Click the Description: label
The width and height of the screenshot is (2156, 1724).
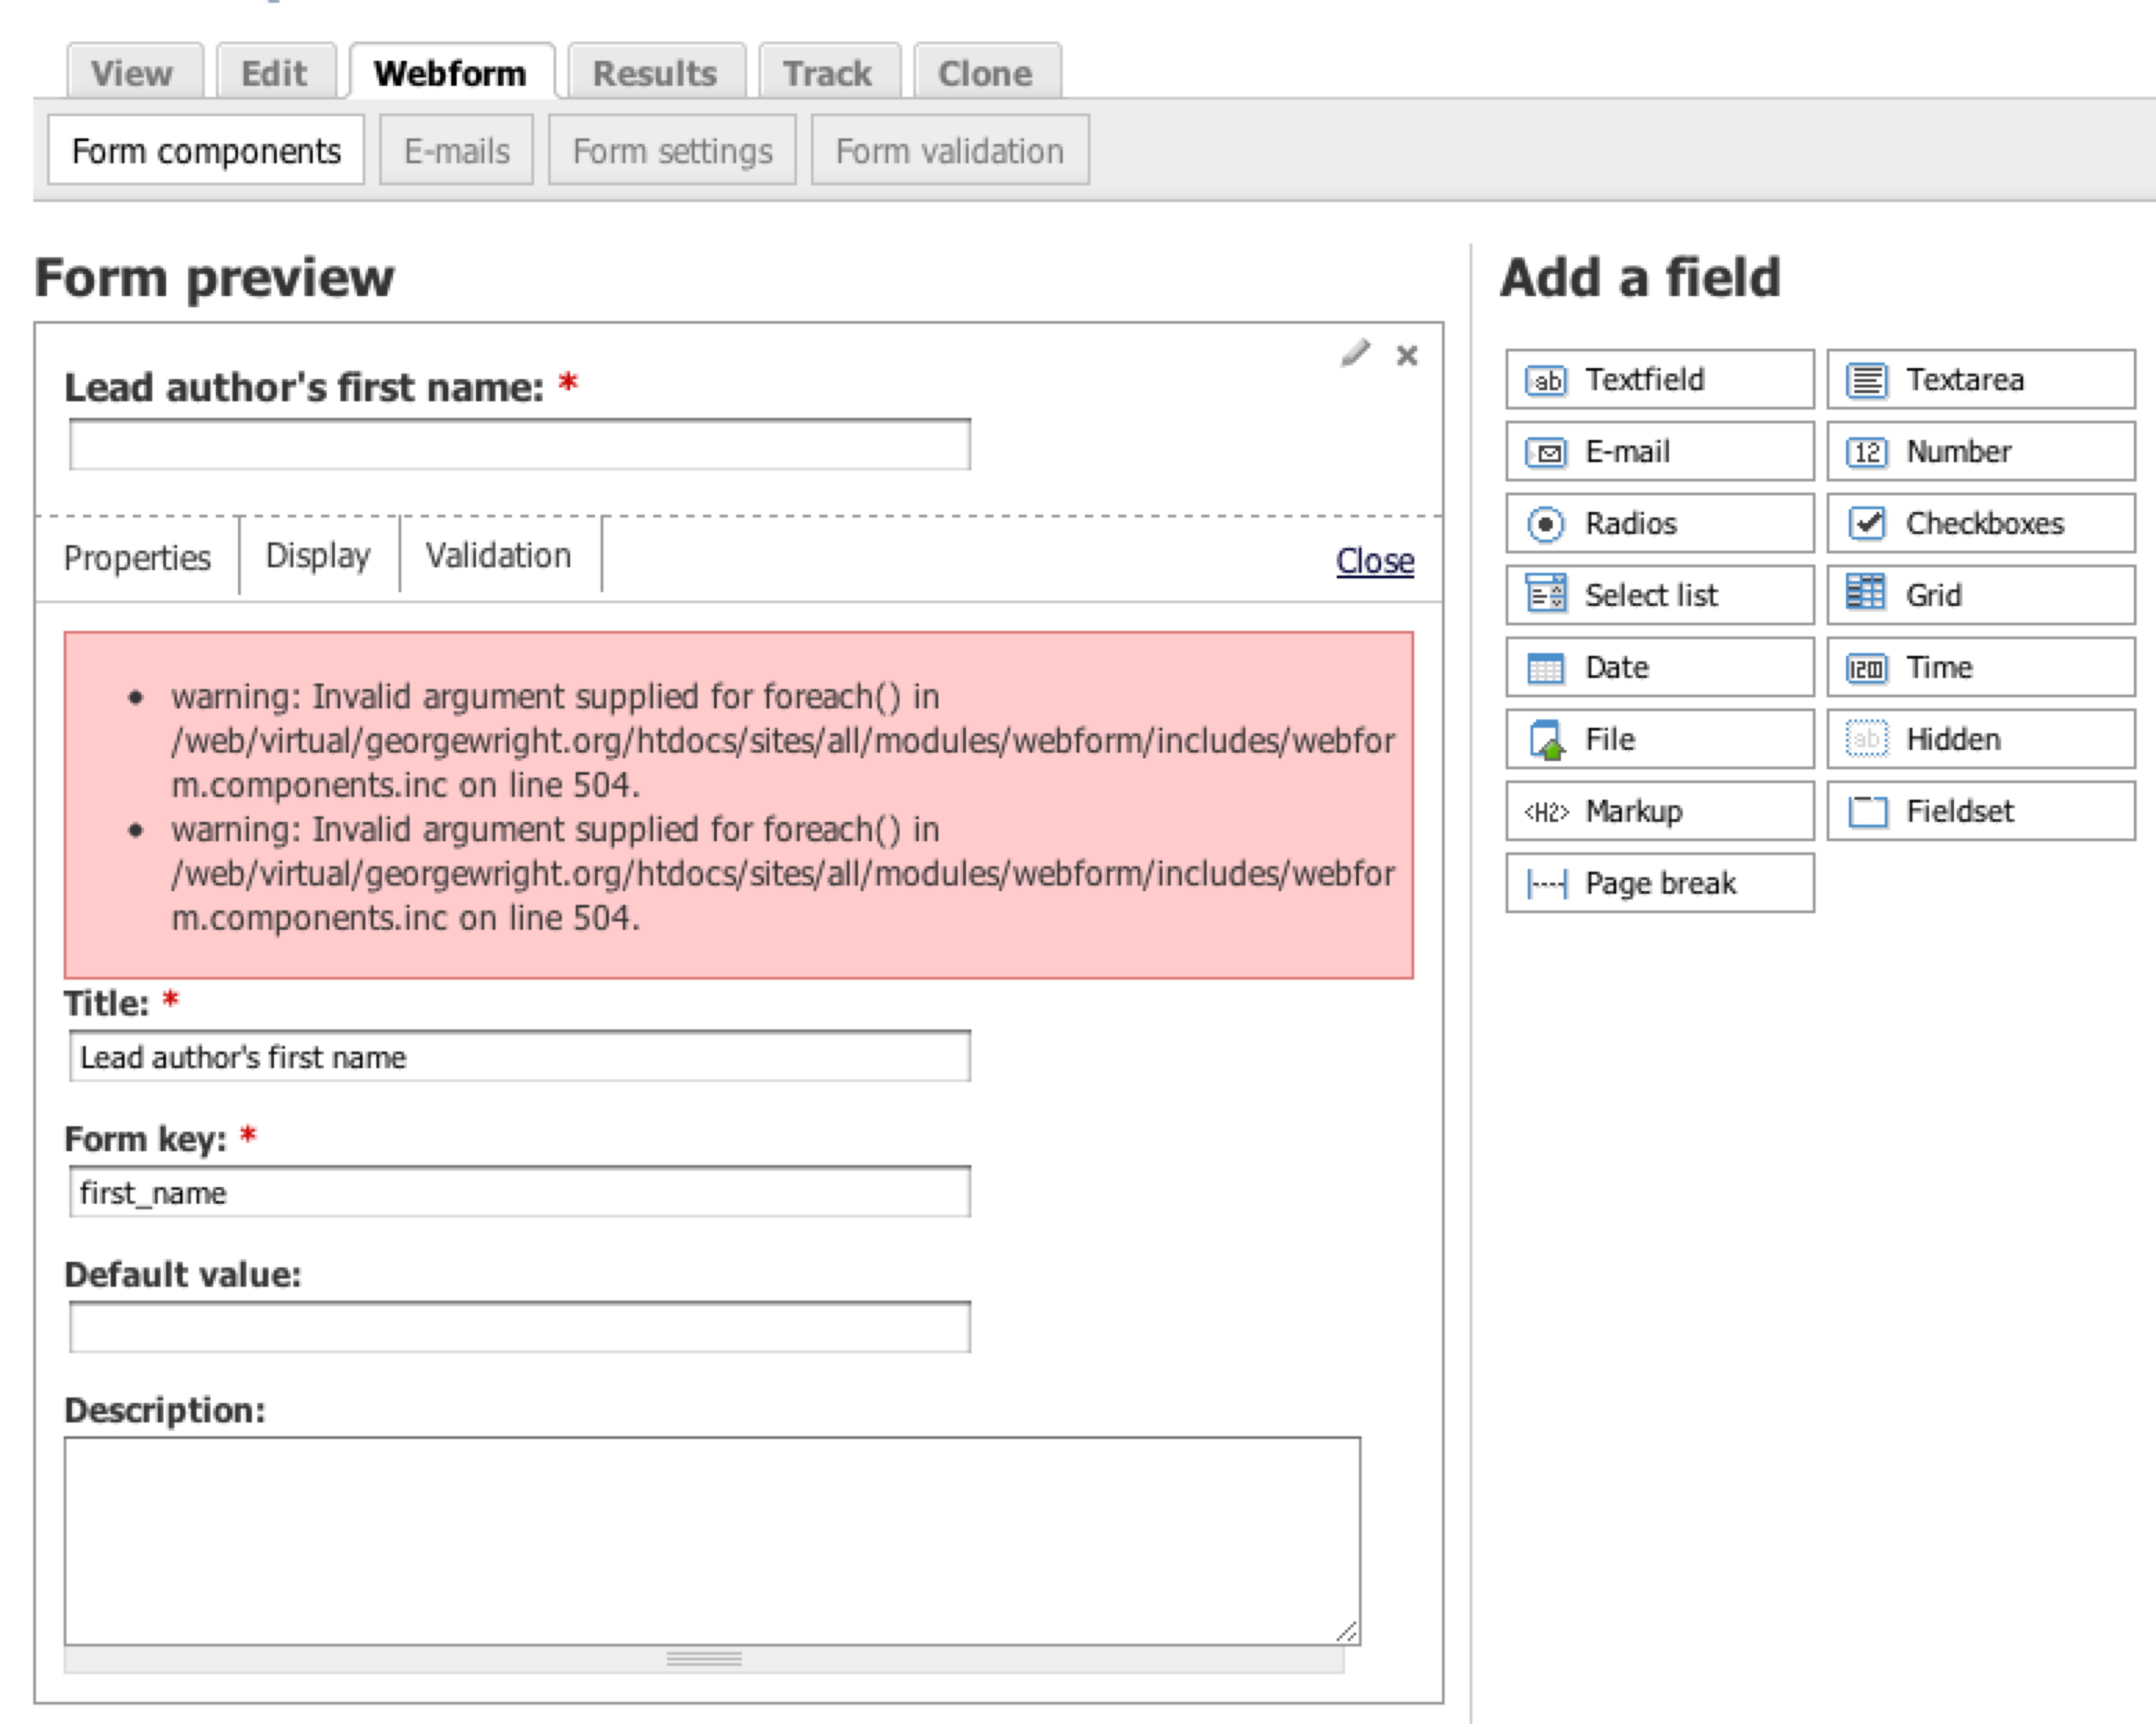point(165,1411)
